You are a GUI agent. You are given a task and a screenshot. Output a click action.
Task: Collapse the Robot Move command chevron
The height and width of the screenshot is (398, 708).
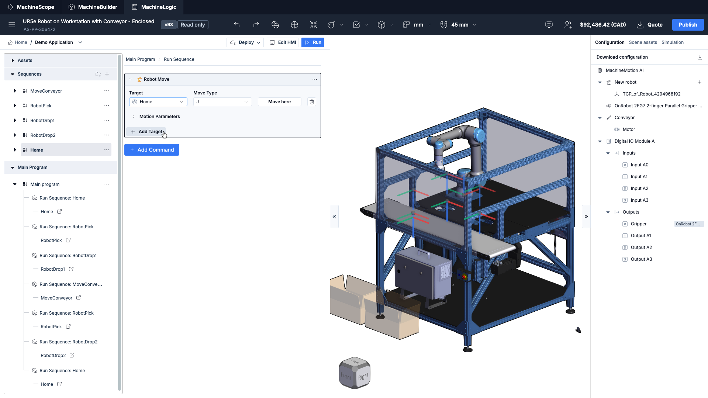point(131,79)
